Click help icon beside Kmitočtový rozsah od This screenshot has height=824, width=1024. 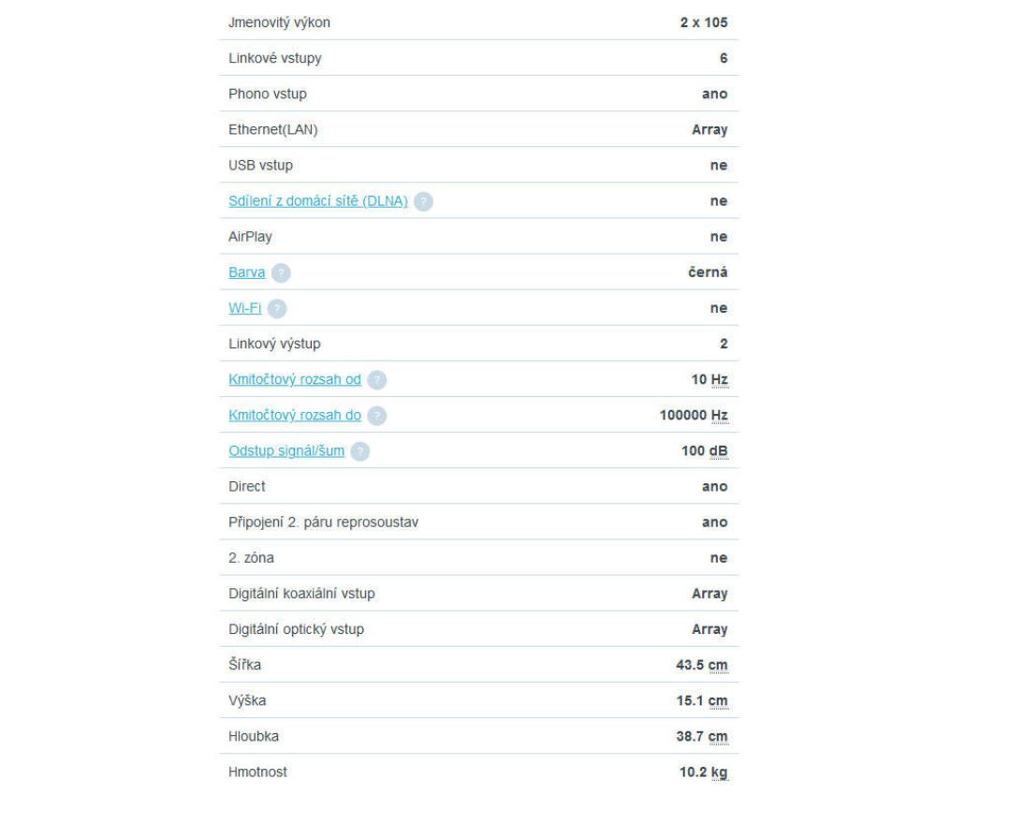(376, 380)
